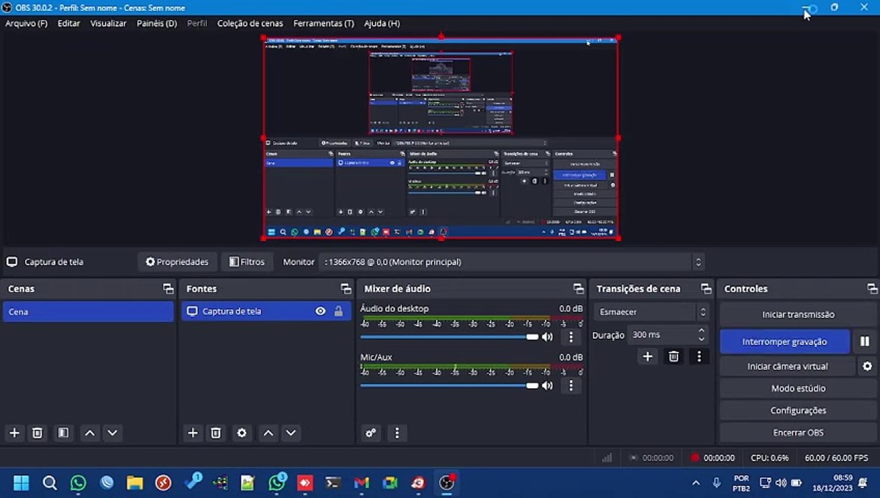Open Áudio do desktop options three-dots
The height and width of the screenshot is (498, 880).
click(x=571, y=337)
